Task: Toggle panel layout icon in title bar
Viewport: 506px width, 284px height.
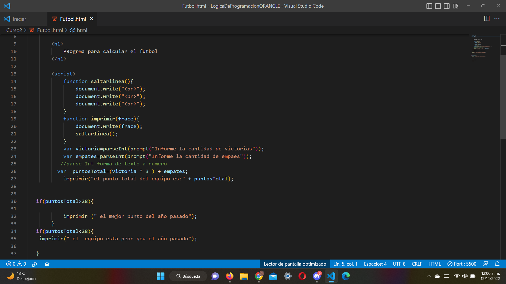Action: tap(438, 6)
